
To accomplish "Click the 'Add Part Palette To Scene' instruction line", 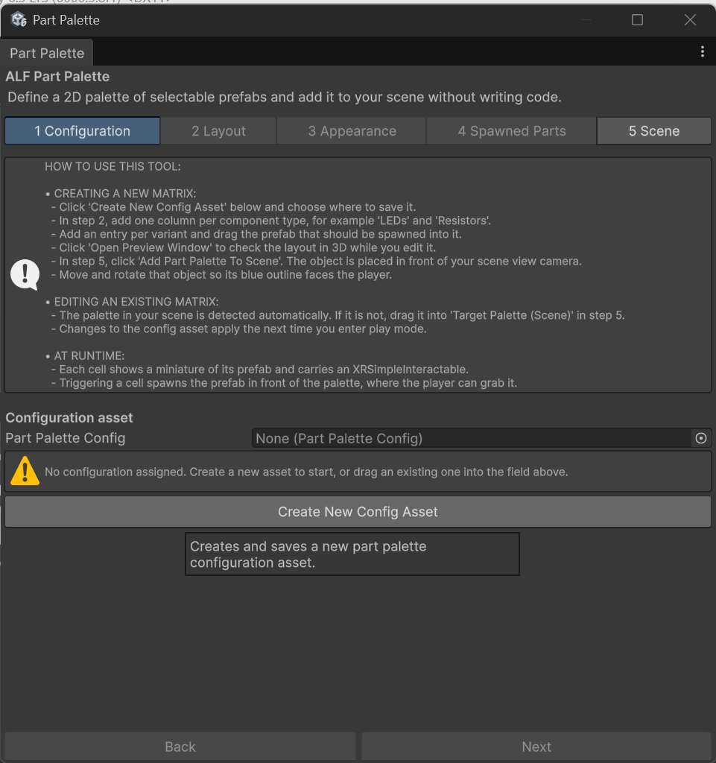I will pos(316,262).
